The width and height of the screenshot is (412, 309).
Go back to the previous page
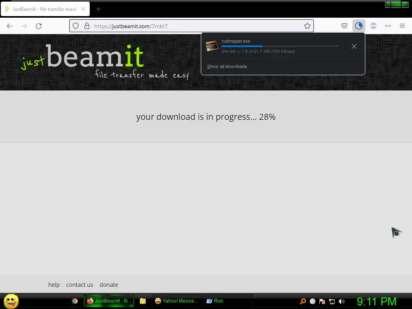pyautogui.click(x=10, y=26)
